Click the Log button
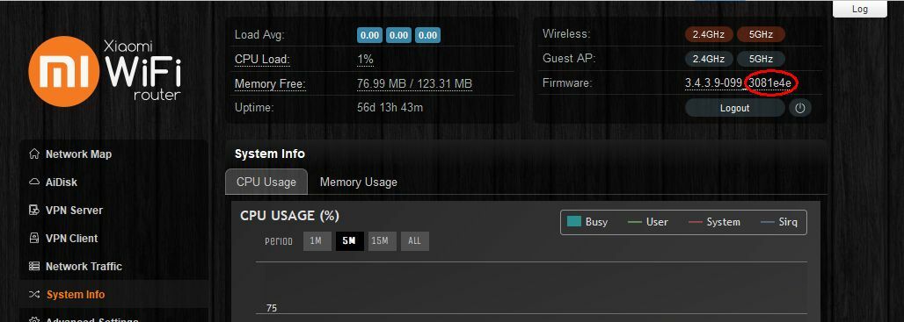The height and width of the screenshot is (322, 904). [x=860, y=9]
